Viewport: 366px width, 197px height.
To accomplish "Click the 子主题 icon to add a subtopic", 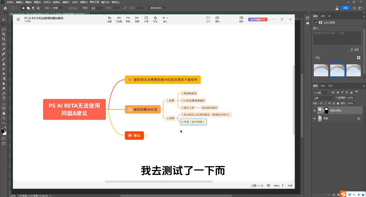I will (119, 19).
